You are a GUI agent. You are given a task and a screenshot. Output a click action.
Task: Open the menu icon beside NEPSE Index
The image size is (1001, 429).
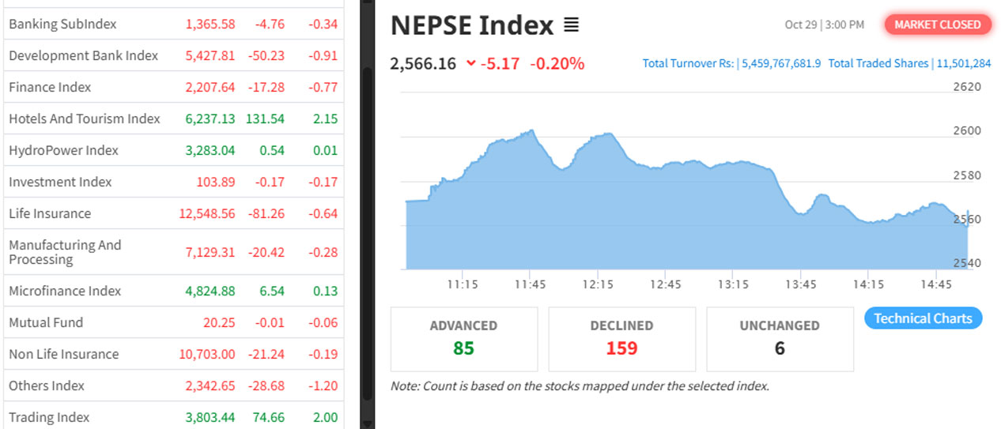tap(571, 25)
